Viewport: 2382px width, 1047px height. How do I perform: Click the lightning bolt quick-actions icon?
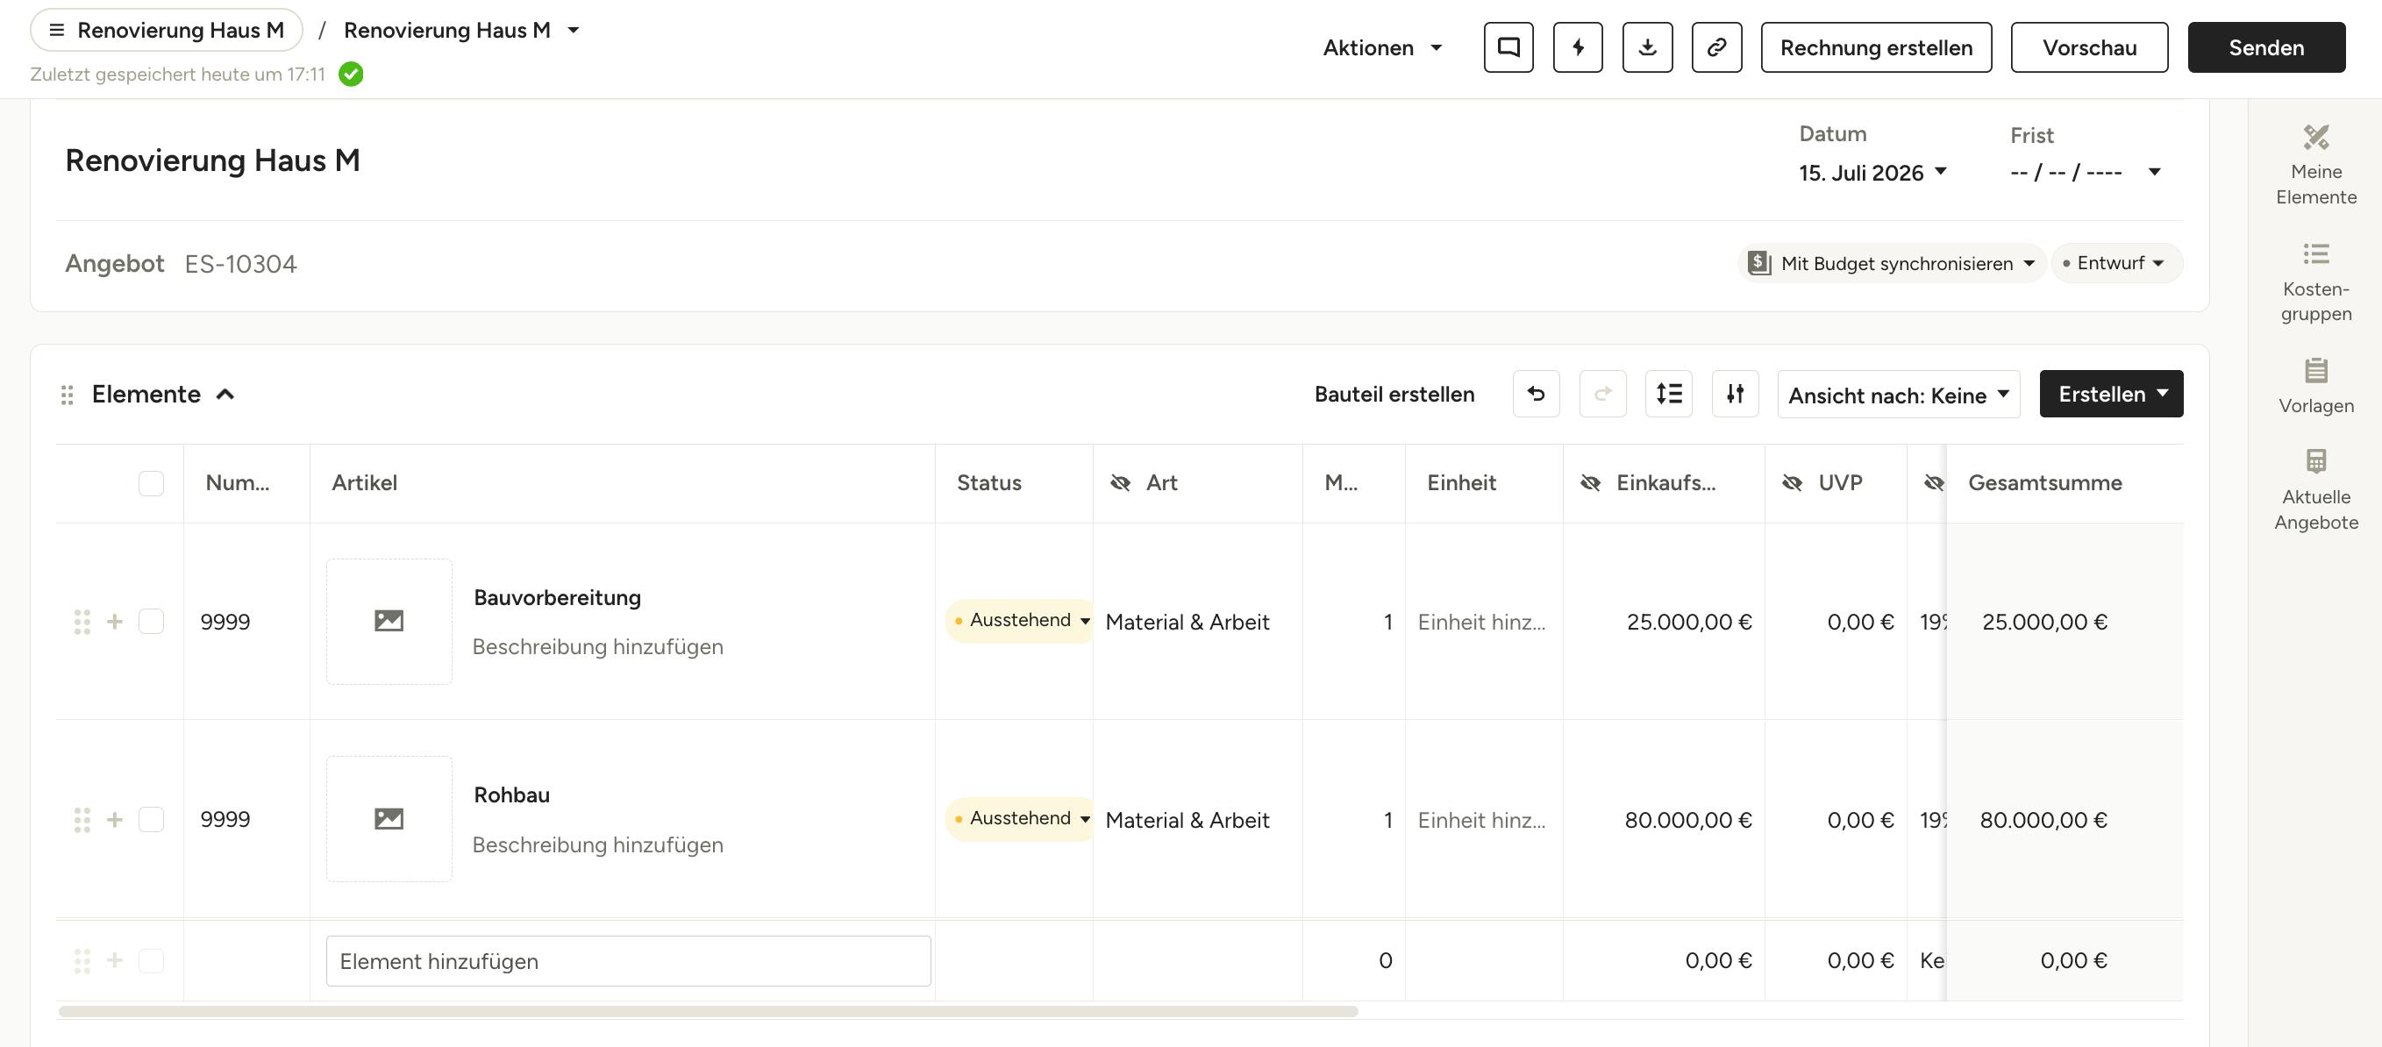pos(1578,47)
